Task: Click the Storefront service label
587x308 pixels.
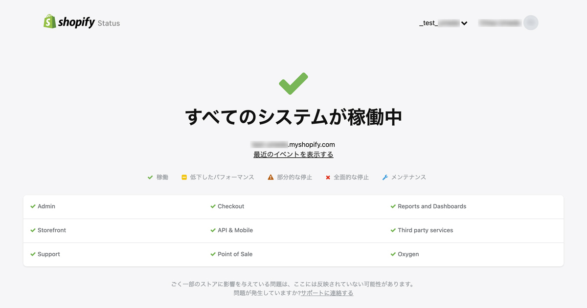Action: pos(52,230)
